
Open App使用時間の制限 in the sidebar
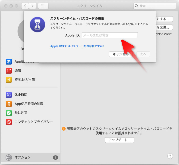pyautogui.click(x=29, y=104)
